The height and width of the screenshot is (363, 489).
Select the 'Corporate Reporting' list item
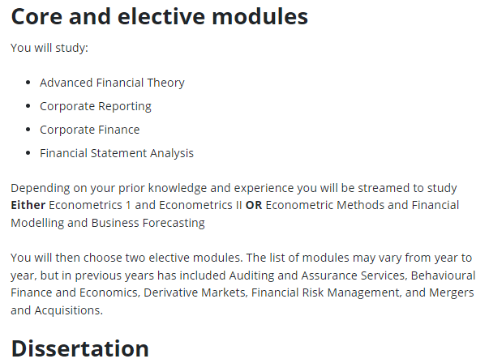tap(96, 106)
